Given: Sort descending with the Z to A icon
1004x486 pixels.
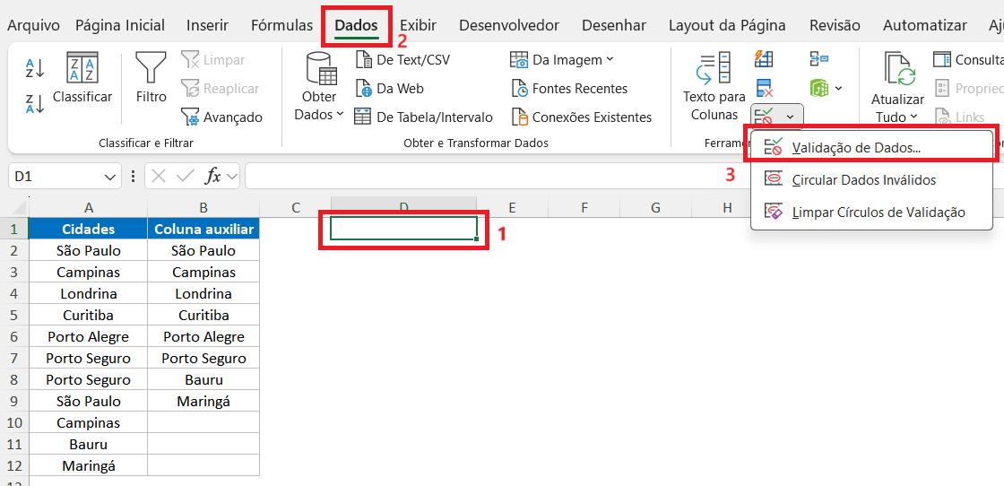Looking at the screenshot, I should point(35,103).
